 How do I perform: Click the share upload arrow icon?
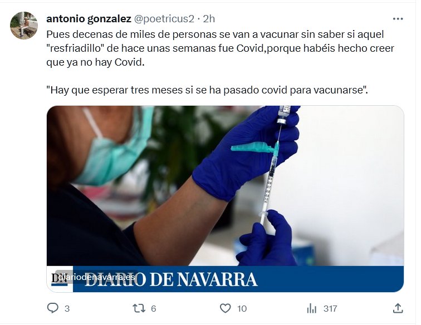point(398,308)
